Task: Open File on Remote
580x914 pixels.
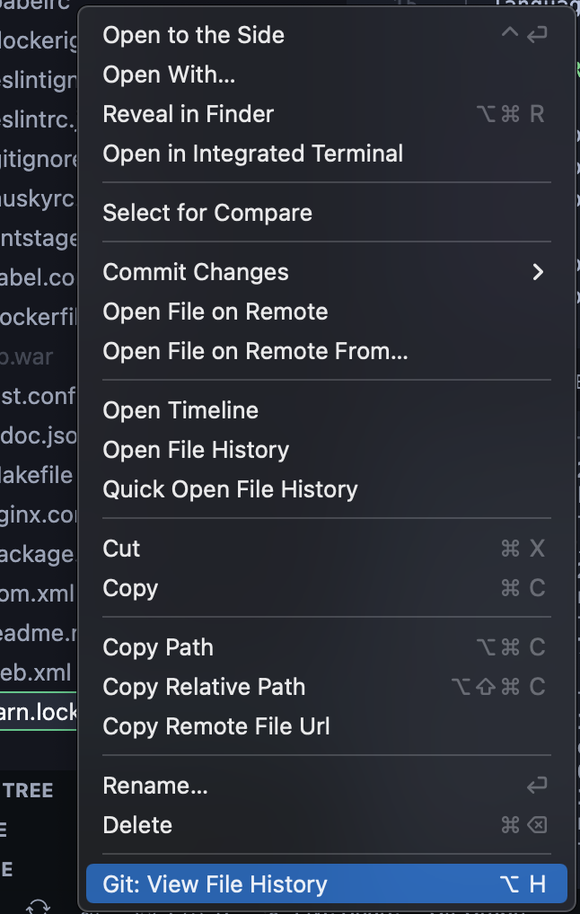Action: coord(215,312)
